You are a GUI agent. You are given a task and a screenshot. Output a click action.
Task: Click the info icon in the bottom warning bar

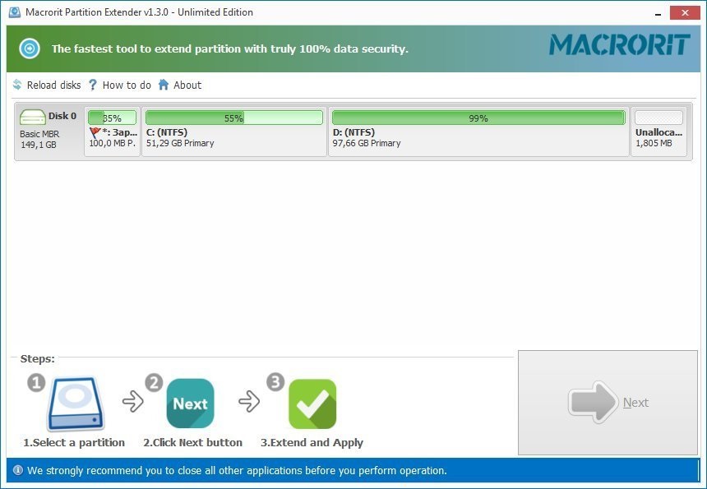click(x=18, y=470)
